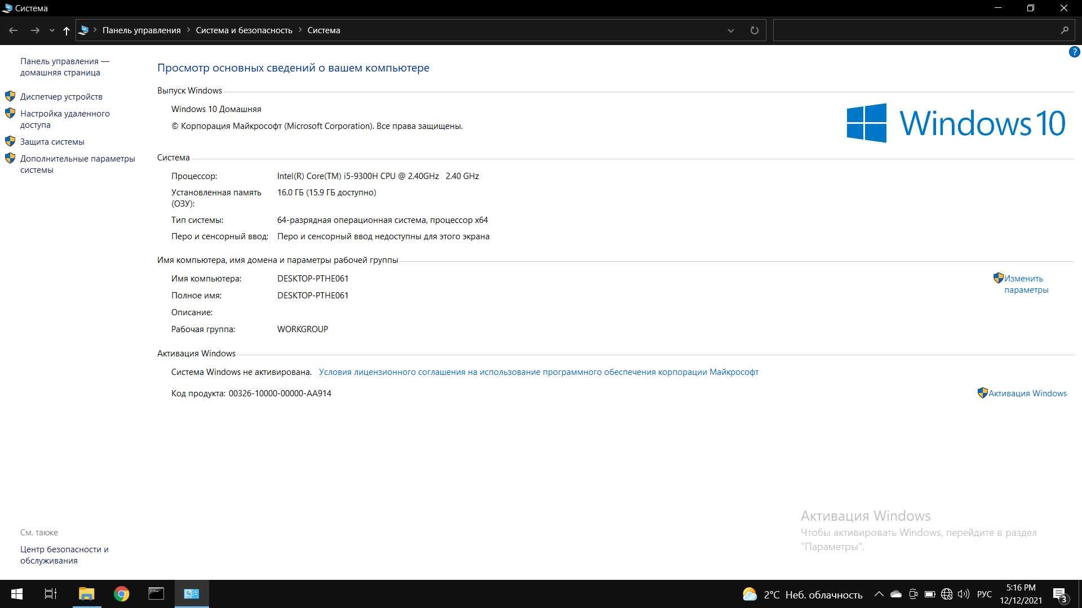The height and width of the screenshot is (608, 1082).
Task: Restore down the Система window
Action: [1031, 8]
